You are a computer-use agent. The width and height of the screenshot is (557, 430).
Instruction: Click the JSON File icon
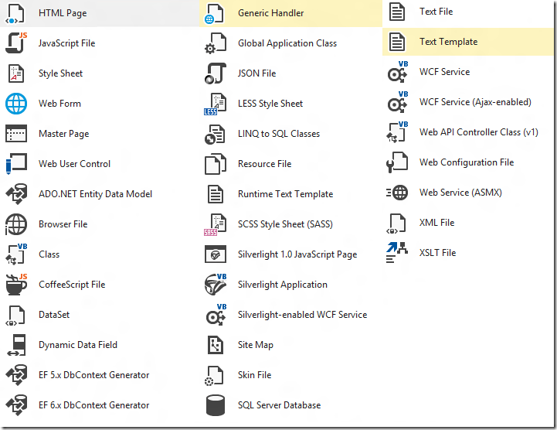click(x=216, y=73)
